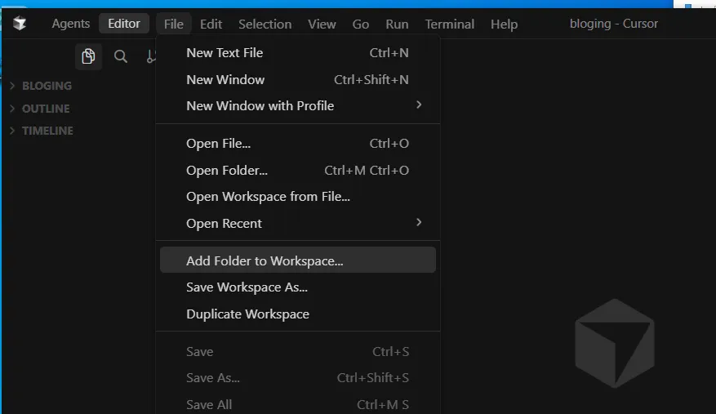Open the Help menu

coord(504,24)
